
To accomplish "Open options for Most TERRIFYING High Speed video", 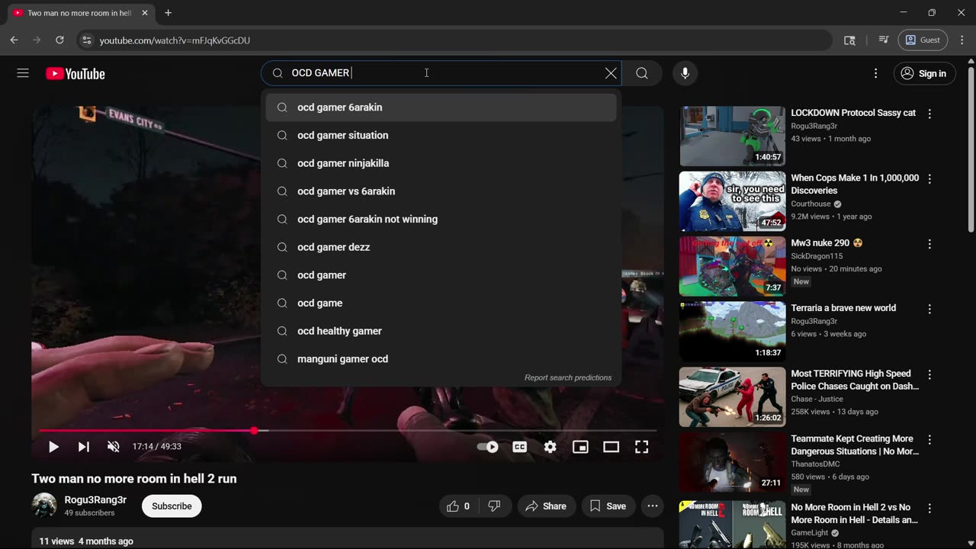I will click(x=929, y=374).
